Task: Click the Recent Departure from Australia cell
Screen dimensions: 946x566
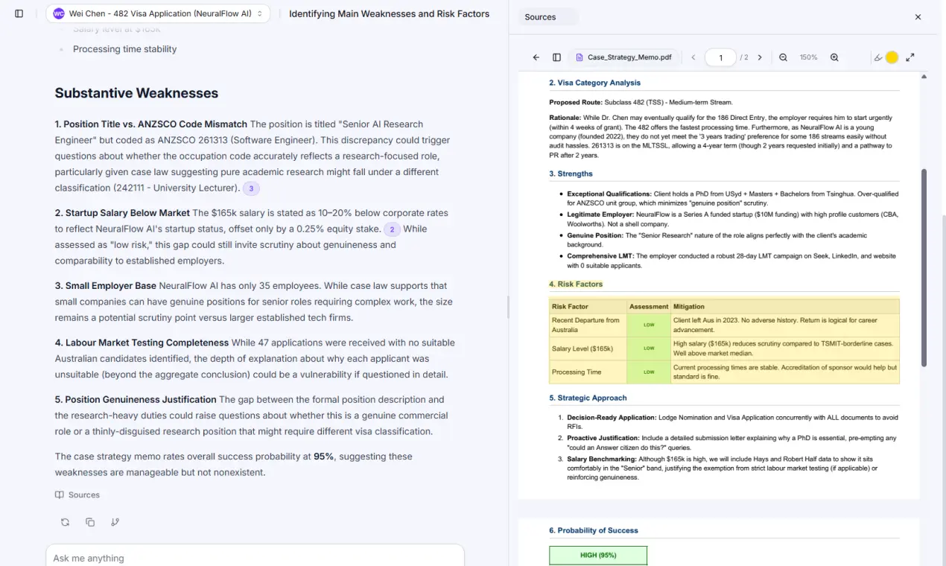Action: (586, 325)
